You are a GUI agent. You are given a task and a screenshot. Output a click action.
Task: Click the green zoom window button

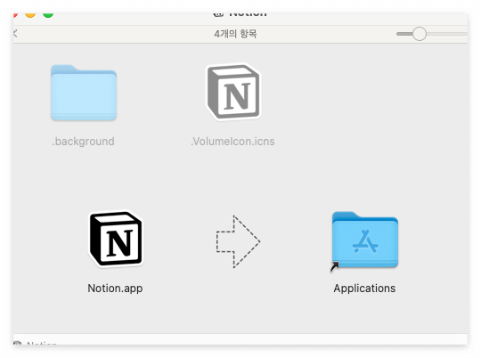click(48, 14)
